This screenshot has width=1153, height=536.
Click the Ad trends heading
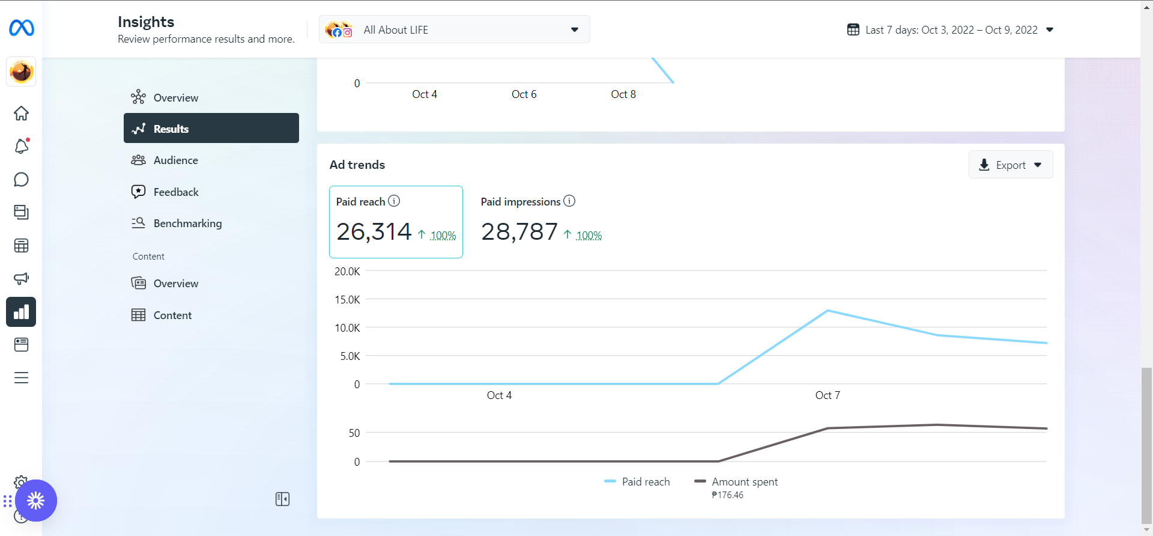click(x=357, y=165)
